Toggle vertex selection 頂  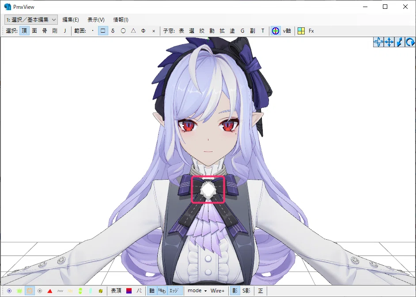tap(24, 31)
